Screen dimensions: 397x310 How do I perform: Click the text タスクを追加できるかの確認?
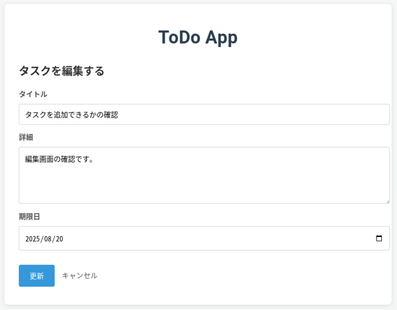71,115
